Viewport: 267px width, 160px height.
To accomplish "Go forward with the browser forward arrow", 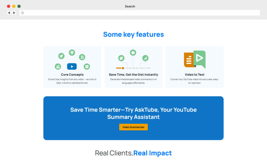I will click(14, 13).
